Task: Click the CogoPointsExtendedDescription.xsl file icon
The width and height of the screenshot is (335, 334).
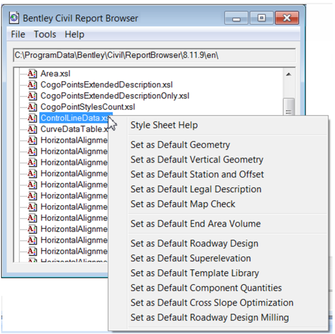Action: point(32,85)
